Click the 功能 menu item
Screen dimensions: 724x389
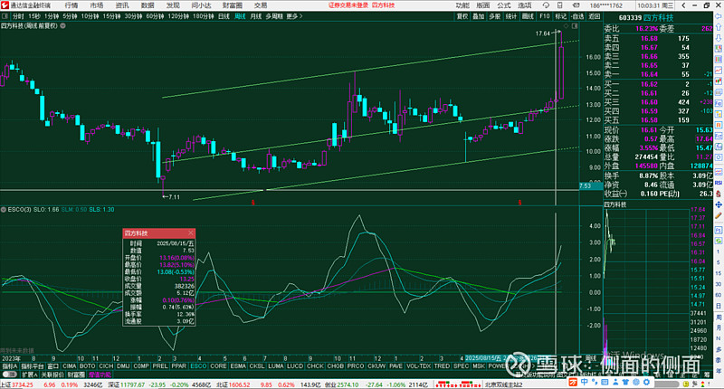(462, 5)
